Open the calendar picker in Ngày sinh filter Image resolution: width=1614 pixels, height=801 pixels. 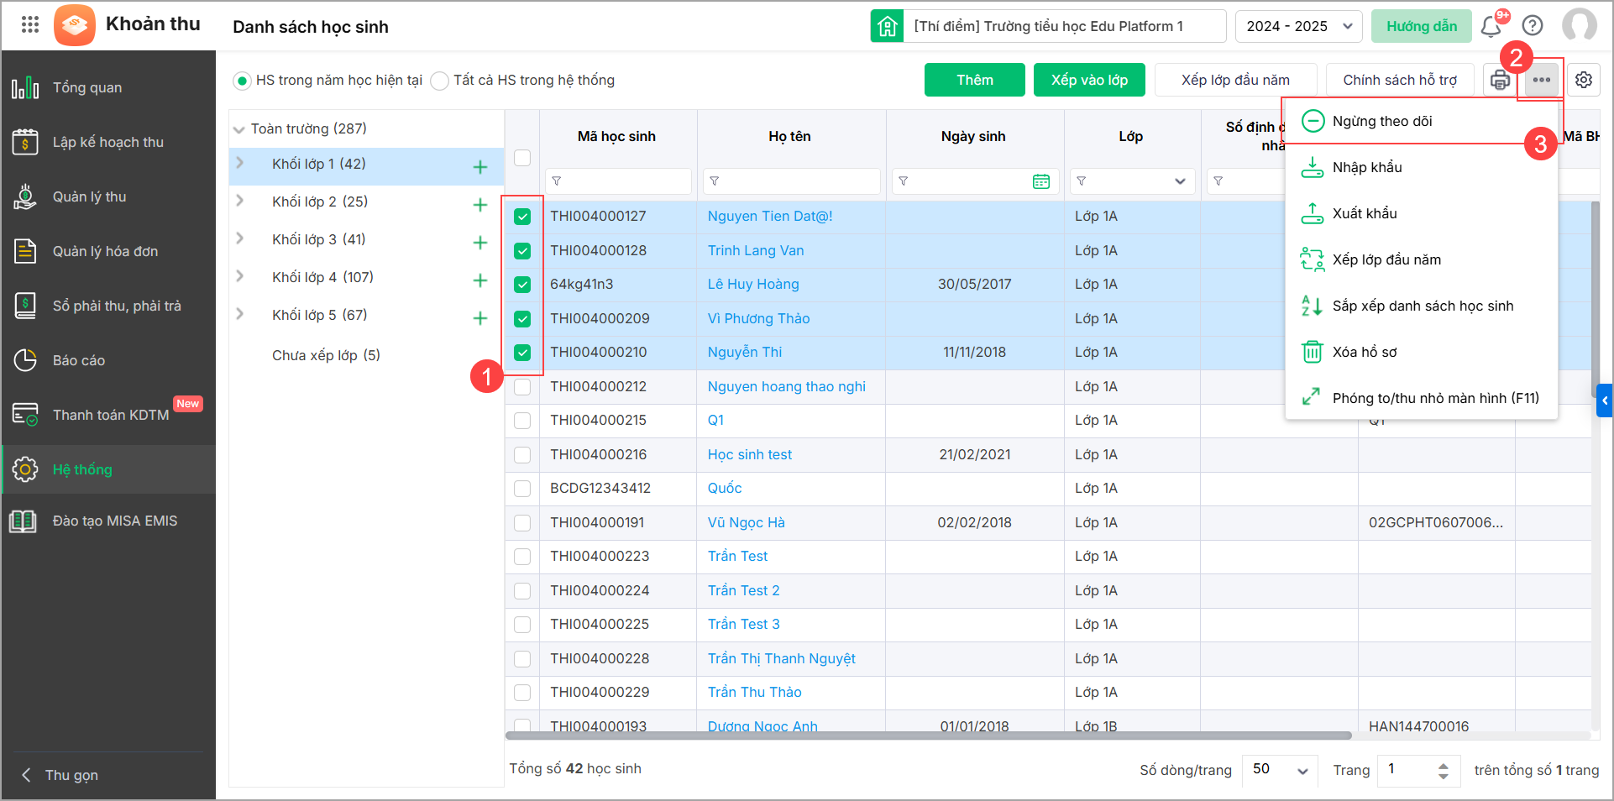(x=1040, y=181)
